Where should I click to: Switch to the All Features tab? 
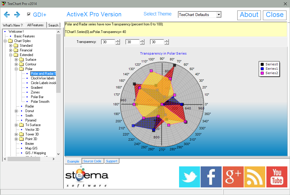(35, 25)
